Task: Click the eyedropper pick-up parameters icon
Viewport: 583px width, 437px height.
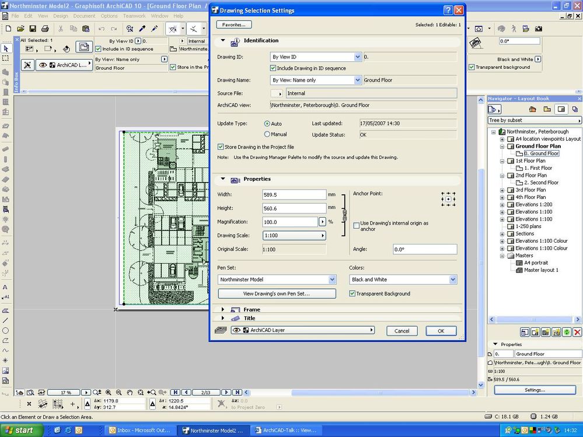Action: pos(142,29)
